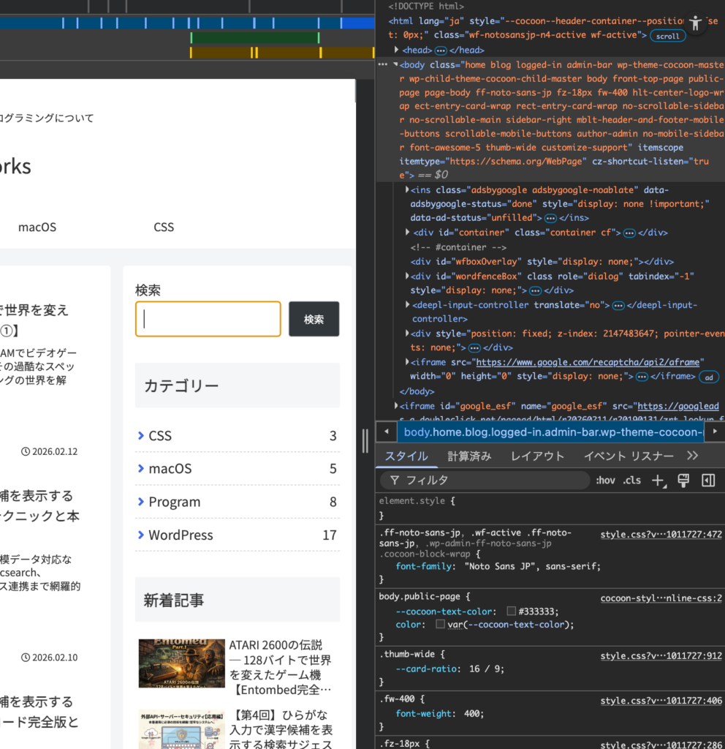This screenshot has width=725, height=749.
Task: Click the accessibility person icon
Action: tap(696, 23)
